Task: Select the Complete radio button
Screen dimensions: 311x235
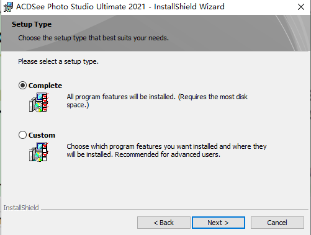Action: (x=22, y=86)
